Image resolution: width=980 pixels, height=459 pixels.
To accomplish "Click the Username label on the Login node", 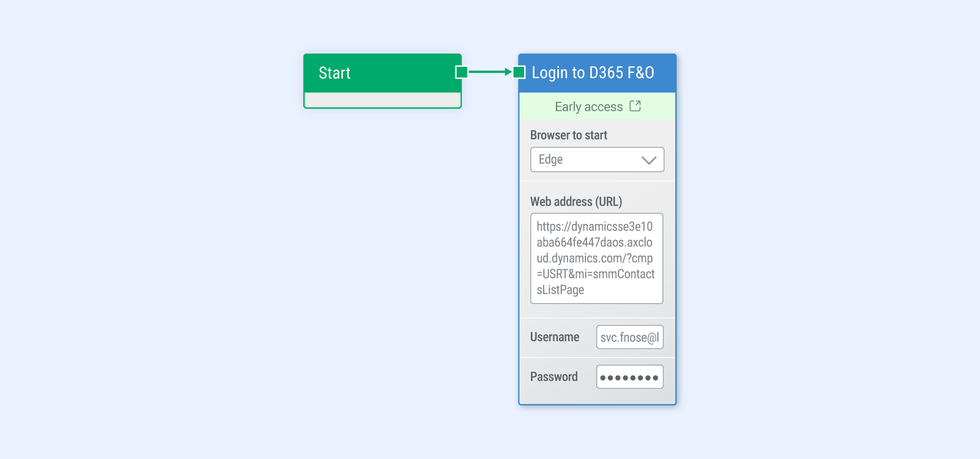I will click(554, 337).
